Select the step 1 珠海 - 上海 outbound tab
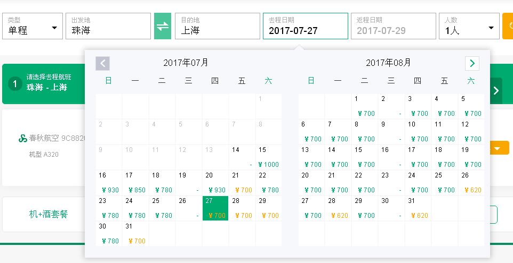Screen dimensions: 513x263 [x=43, y=83]
